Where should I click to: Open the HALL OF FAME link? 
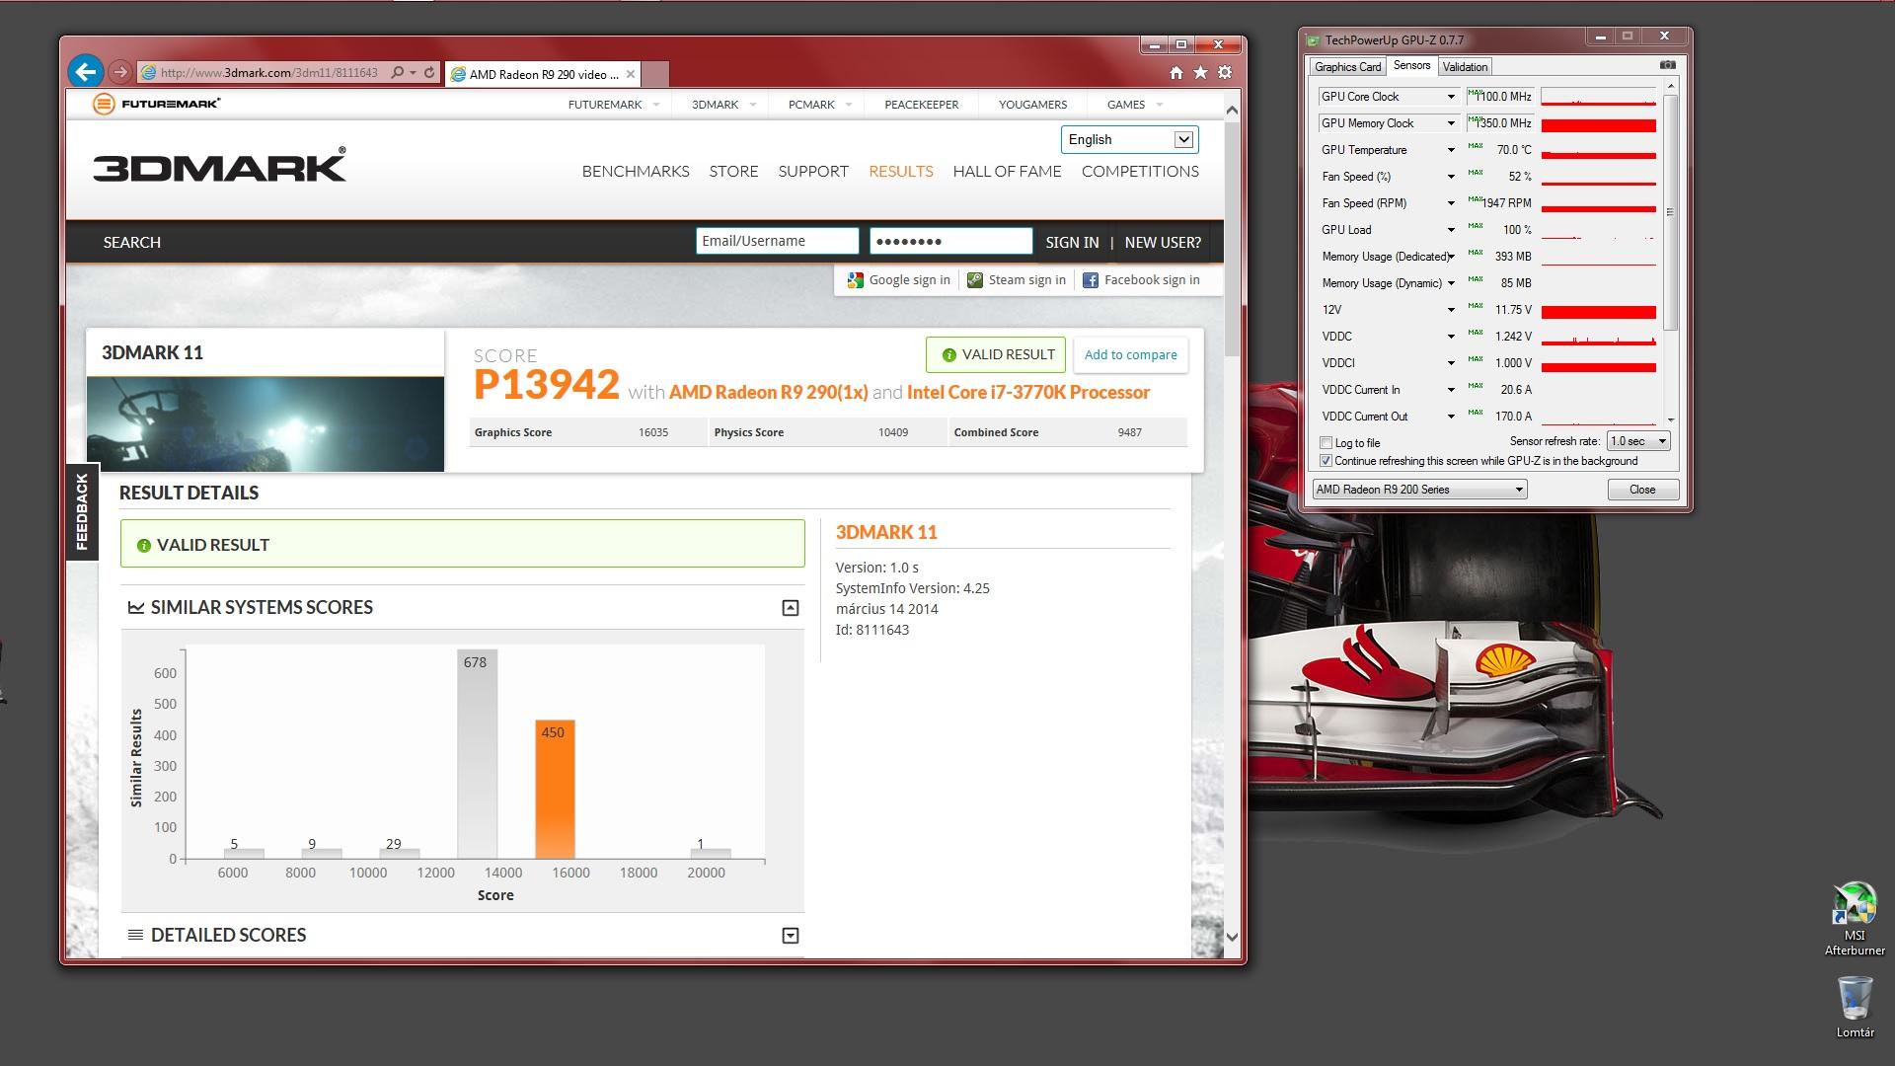click(x=1007, y=171)
